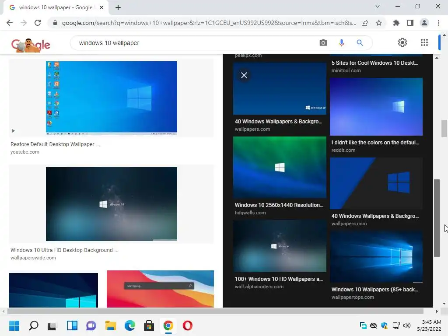
Task: Open File Explorer from taskbar
Action: (111, 325)
